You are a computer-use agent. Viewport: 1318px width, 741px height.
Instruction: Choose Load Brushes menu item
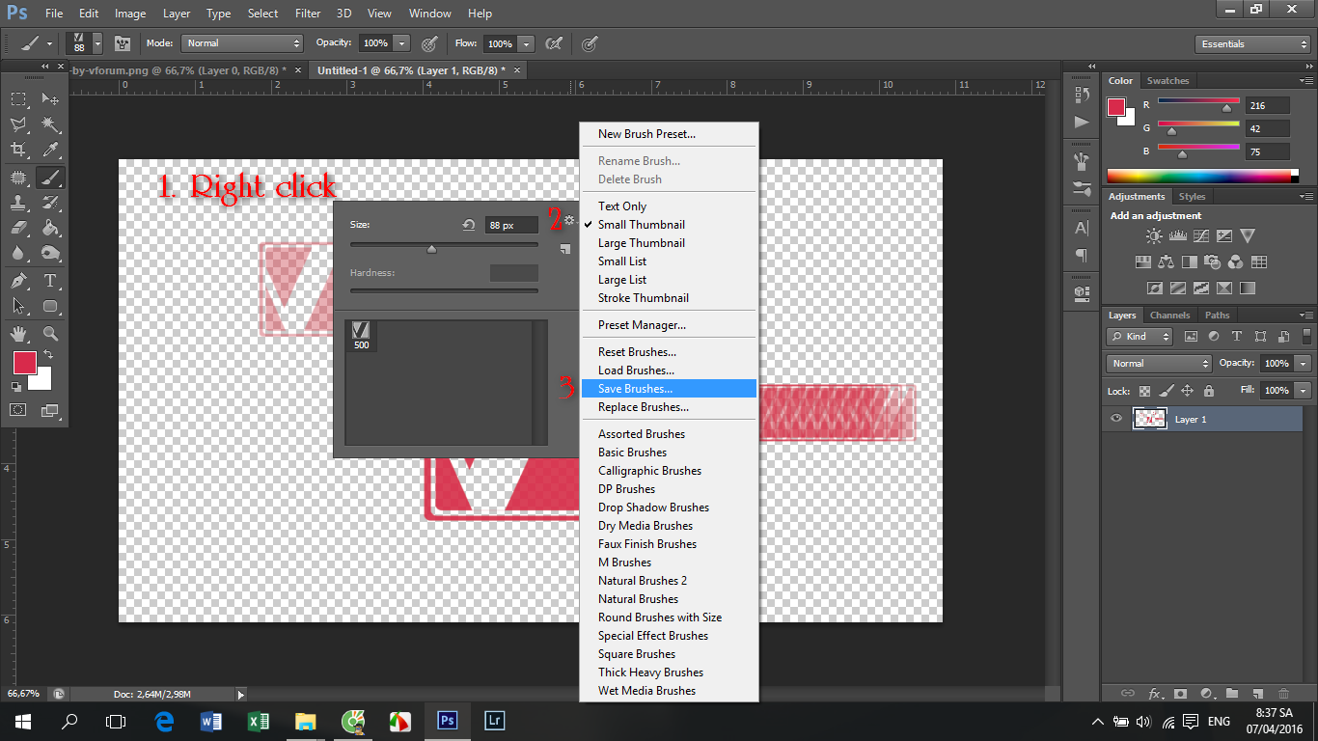click(669, 370)
